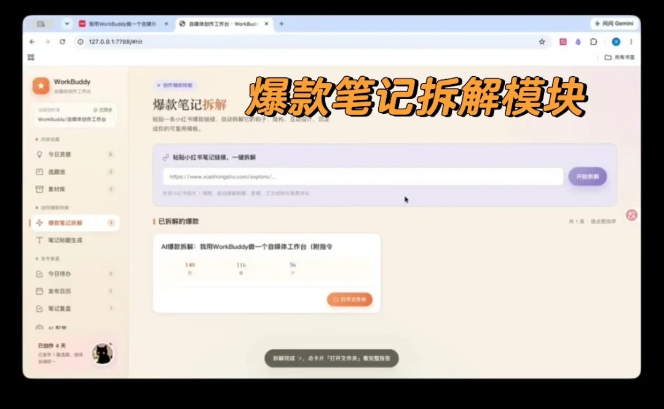This screenshot has width=664, height=409.
Task: Open 选题池 in the sidebar
Action: (75, 172)
